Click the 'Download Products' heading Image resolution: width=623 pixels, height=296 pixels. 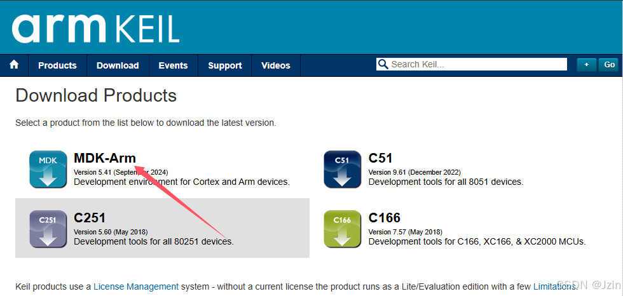[x=96, y=96]
